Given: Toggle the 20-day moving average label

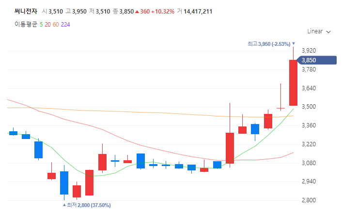Looking at the screenshot, I should pos(47,24).
